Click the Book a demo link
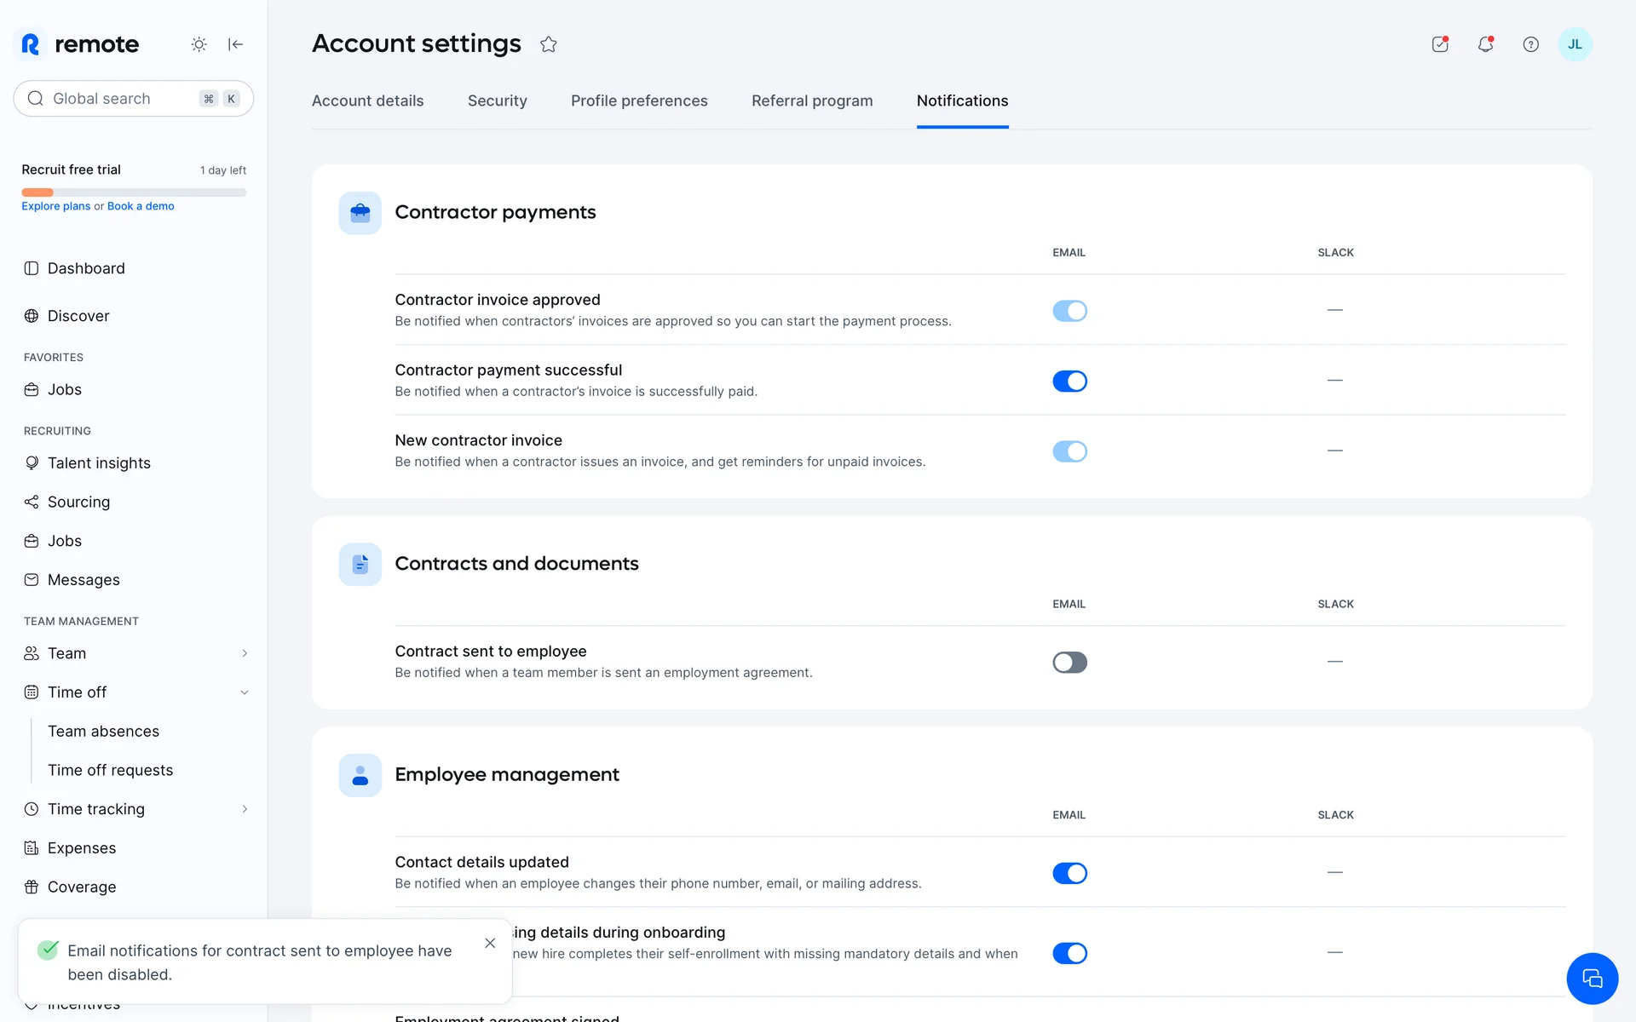 point(141,206)
